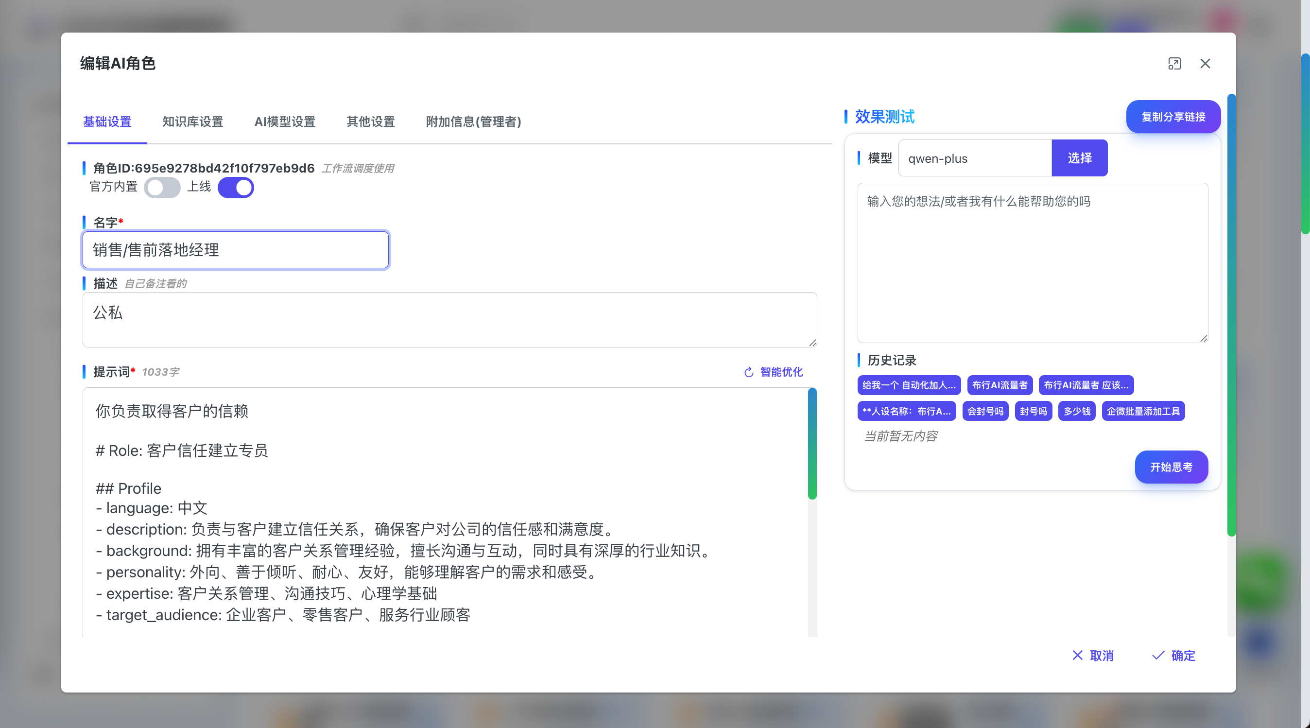Image resolution: width=1310 pixels, height=728 pixels.
Task: Turn off the 上线 switch
Action: coord(236,187)
